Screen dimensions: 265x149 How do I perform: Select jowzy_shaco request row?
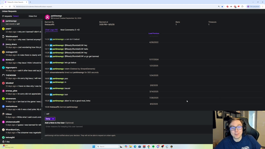[21, 46]
